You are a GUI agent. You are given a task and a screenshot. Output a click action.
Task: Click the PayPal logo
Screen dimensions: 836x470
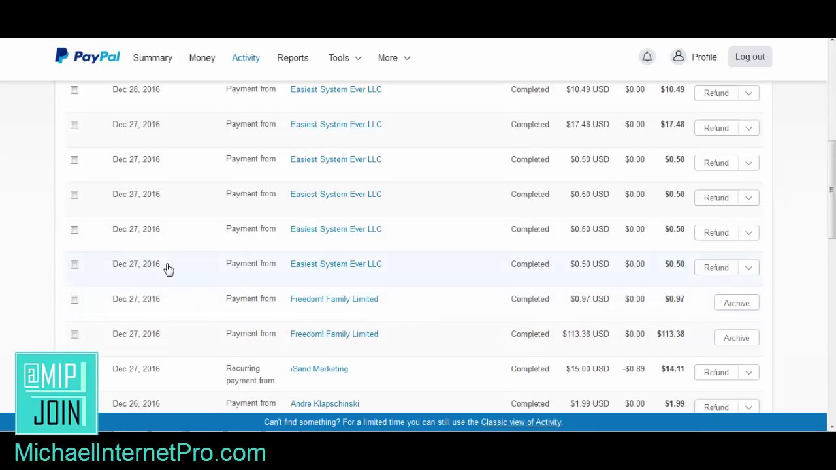tap(88, 57)
